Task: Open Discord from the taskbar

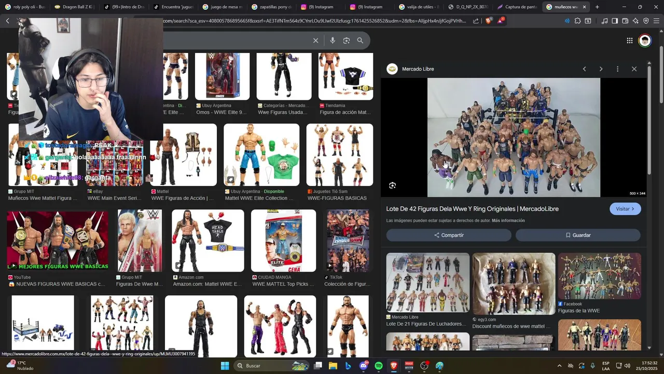Action: click(x=363, y=366)
